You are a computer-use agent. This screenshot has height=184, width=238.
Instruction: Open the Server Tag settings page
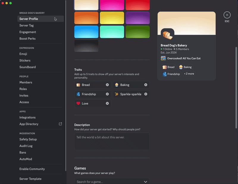point(40,25)
